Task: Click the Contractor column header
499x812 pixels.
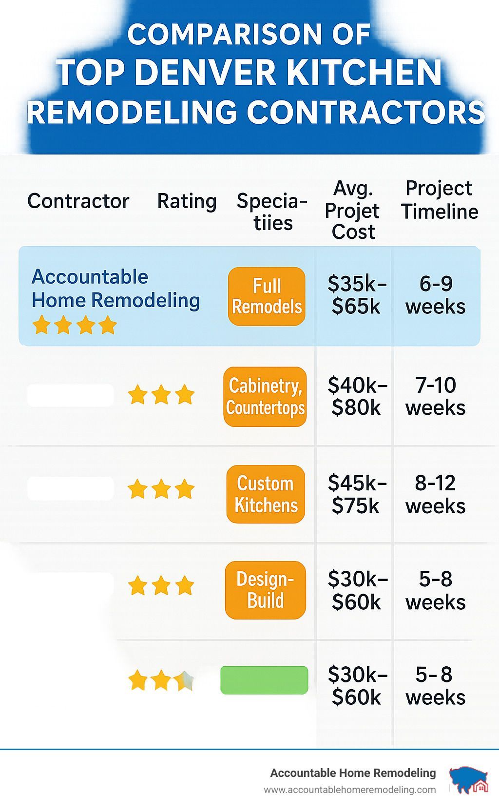Action: click(78, 201)
